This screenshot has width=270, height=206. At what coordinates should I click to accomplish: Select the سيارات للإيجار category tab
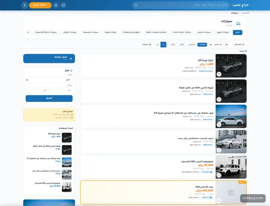[x=204, y=32]
